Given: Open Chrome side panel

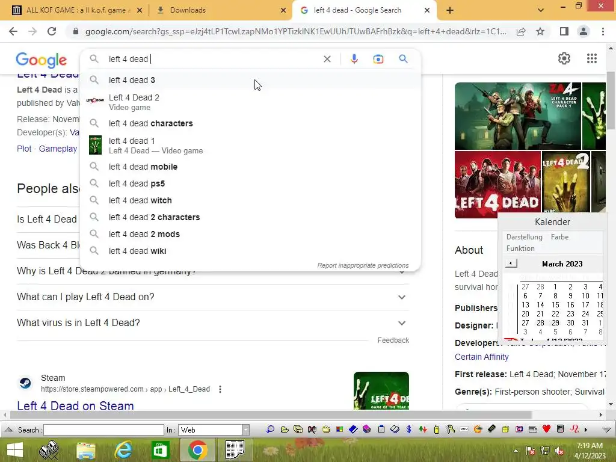Looking at the screenshot, I should pyautogui.click(x=564, y=31).
